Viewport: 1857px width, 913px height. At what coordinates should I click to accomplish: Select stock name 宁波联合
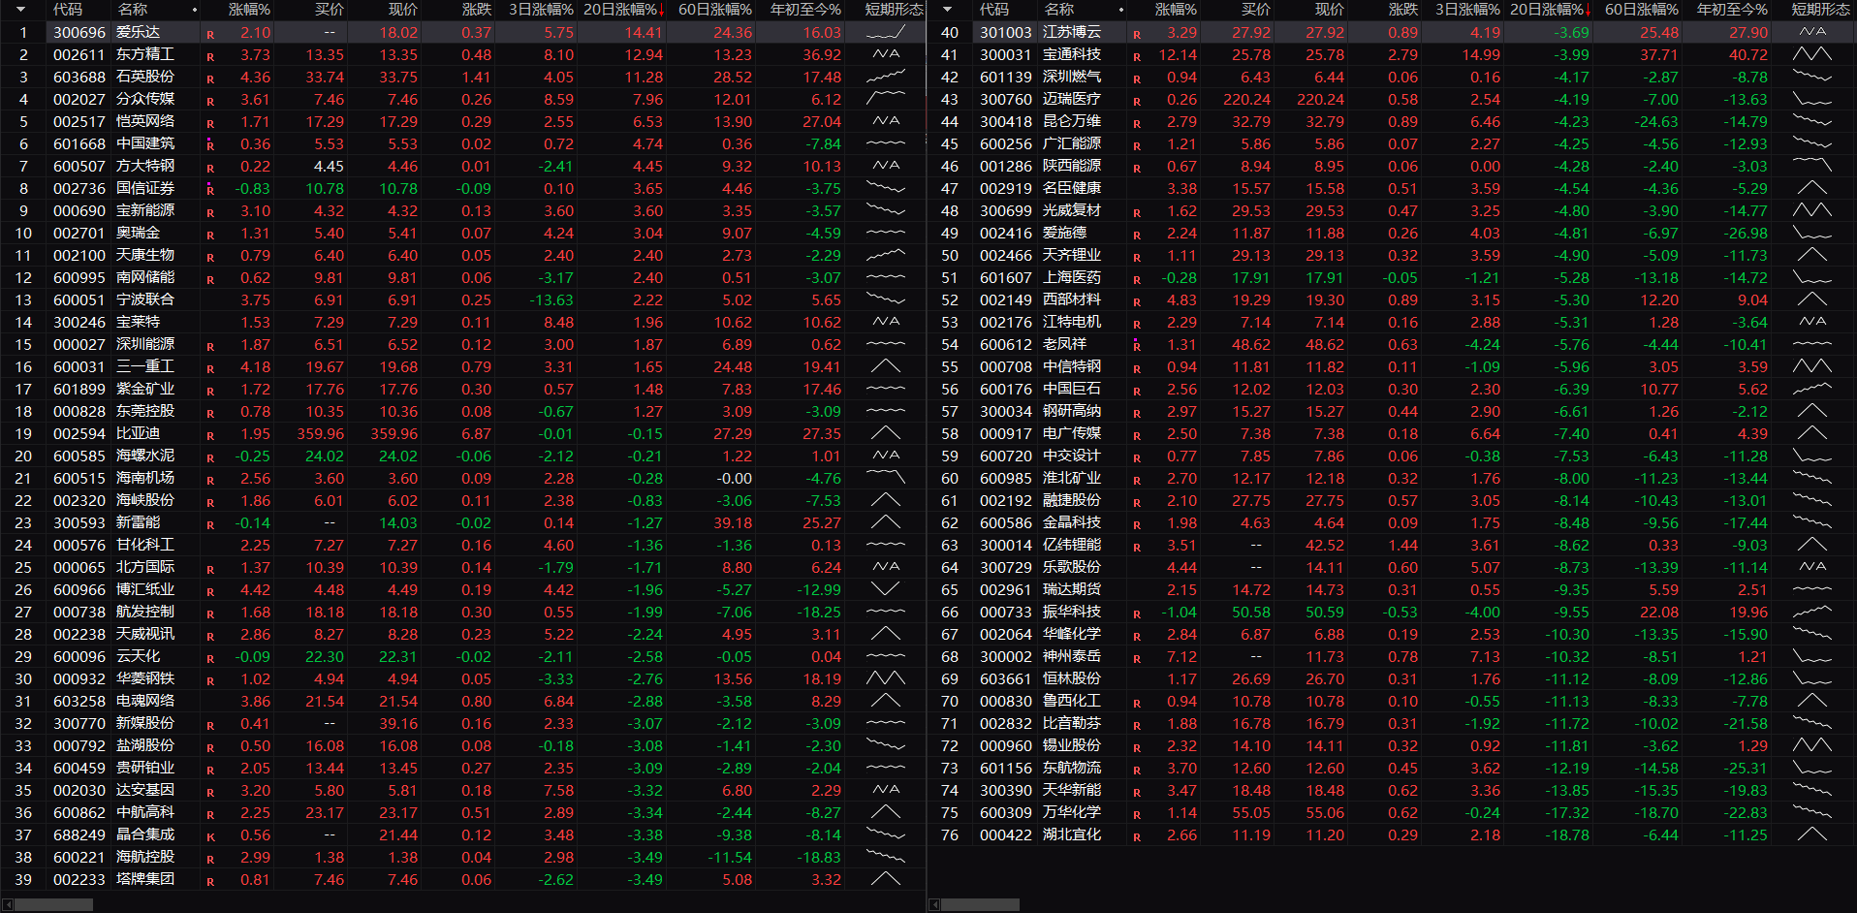145,300
